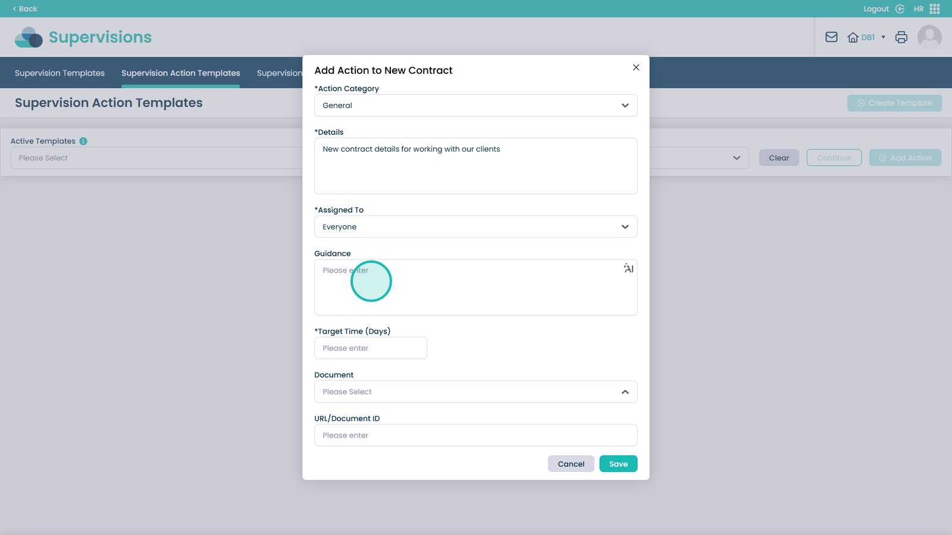Expand the DB1 selector arrow
The width and height of the screenshot is (952, 535).
tap(883, 37)
